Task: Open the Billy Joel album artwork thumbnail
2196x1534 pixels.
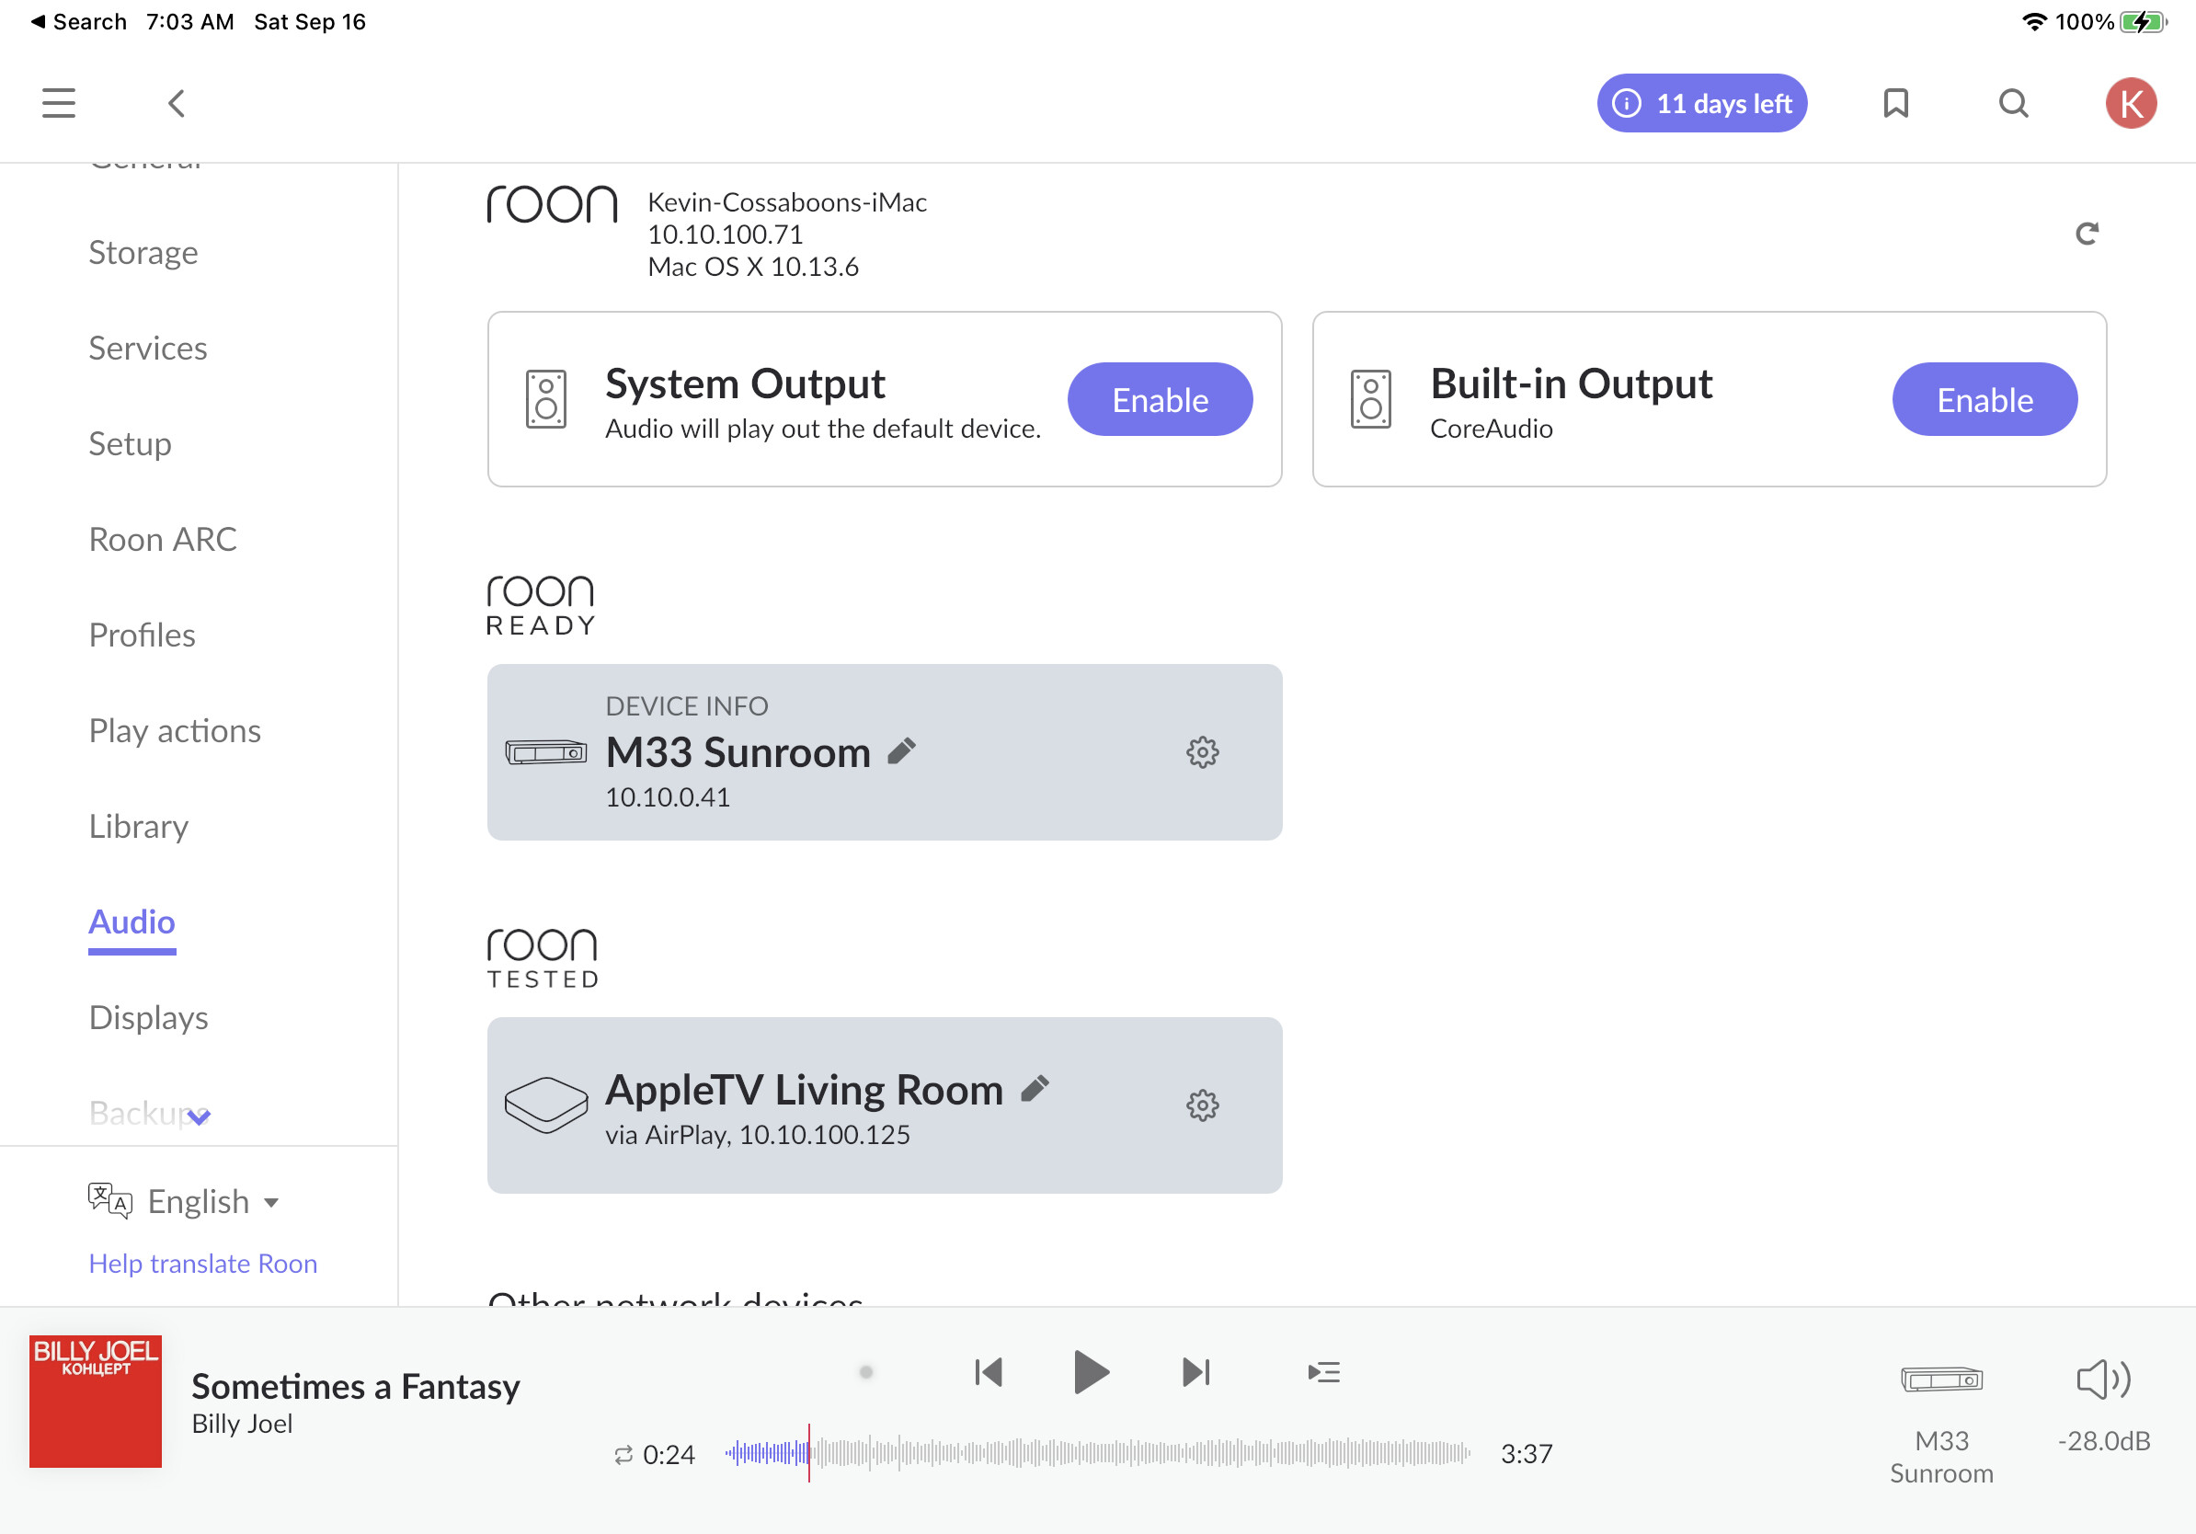Action: (x=96, y=1401)
